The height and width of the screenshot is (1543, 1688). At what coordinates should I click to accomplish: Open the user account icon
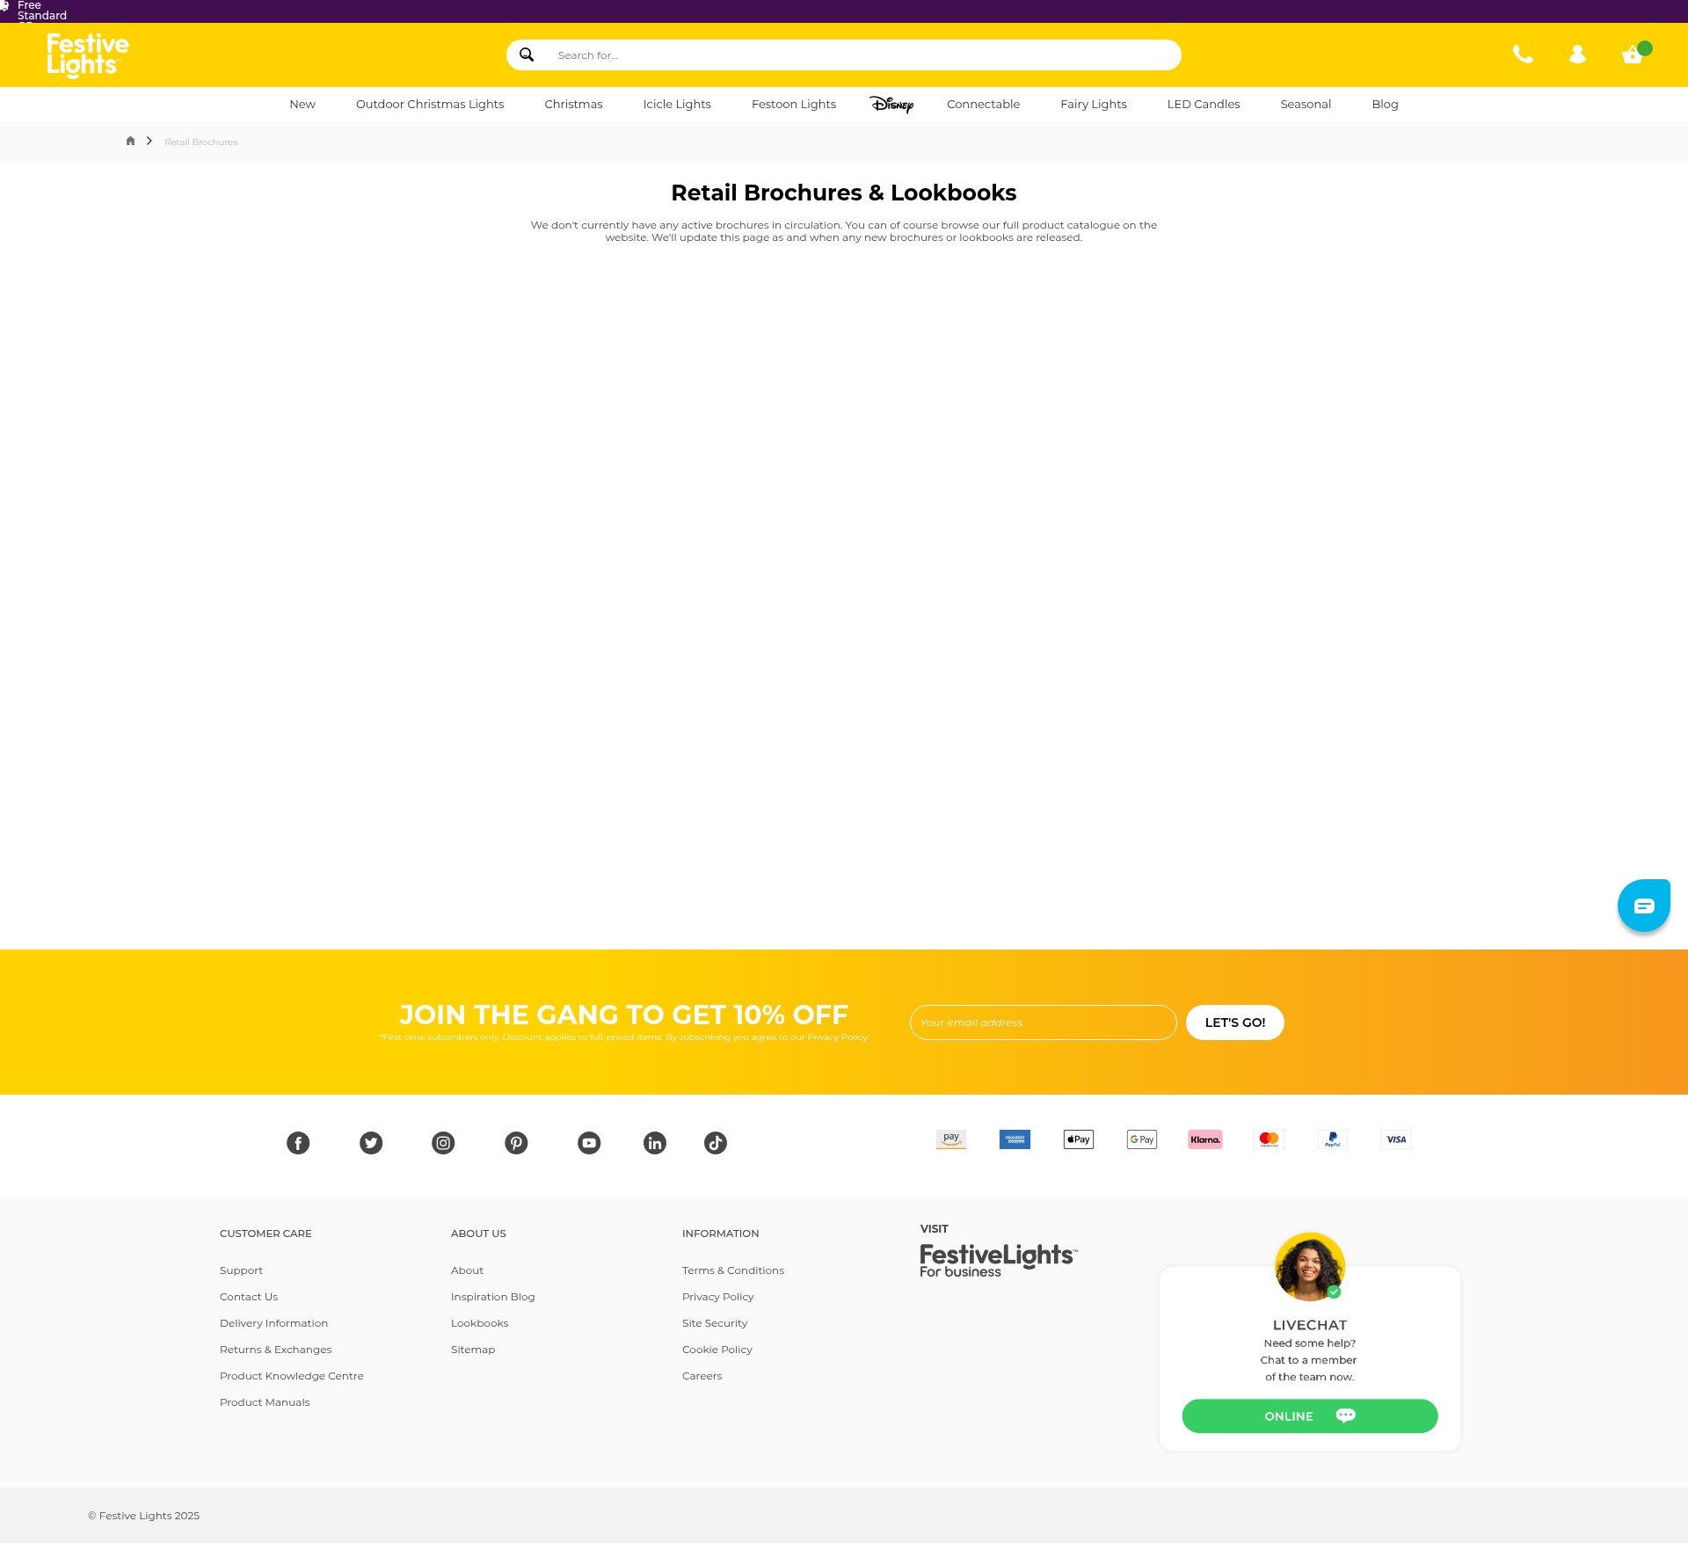pyautogui.click(x=1578, y=55)
